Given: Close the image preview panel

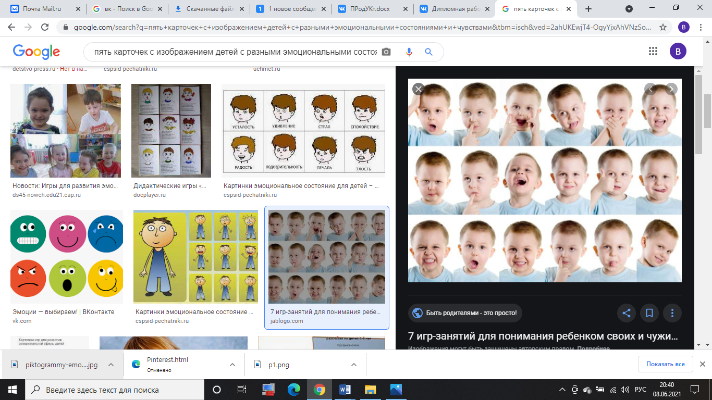Looking at the screenshot, I should click(418, 89).
